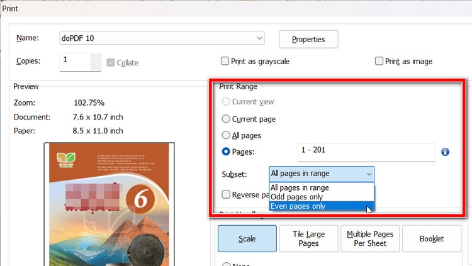Click the Pages range field showing 1 - 201
Screen dimensions: 472x266
[367, 153]
